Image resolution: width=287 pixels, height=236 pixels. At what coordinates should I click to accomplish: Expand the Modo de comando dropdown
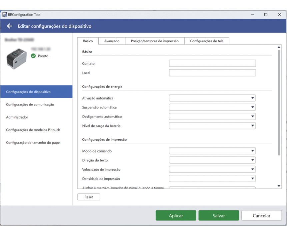pos(212,151)
